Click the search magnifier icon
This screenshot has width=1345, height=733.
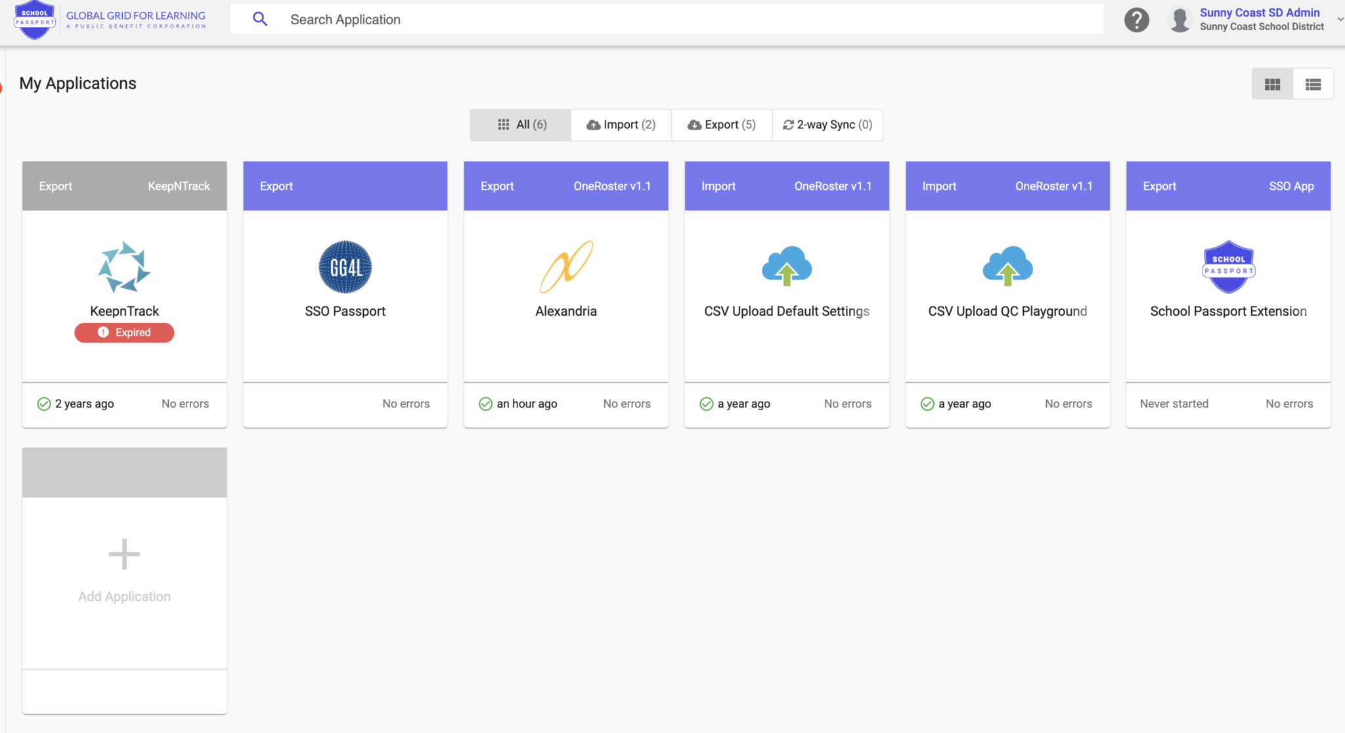(x=260, y=20)
